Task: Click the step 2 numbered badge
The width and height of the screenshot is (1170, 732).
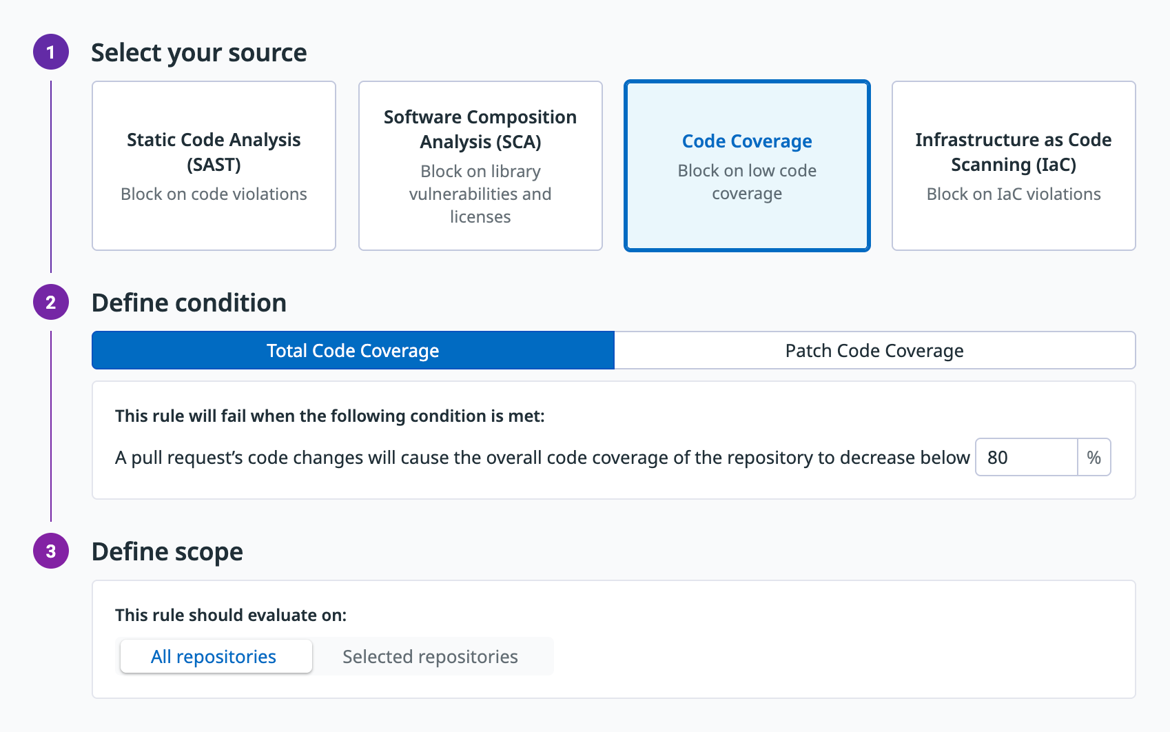Action: pos(51,303)
